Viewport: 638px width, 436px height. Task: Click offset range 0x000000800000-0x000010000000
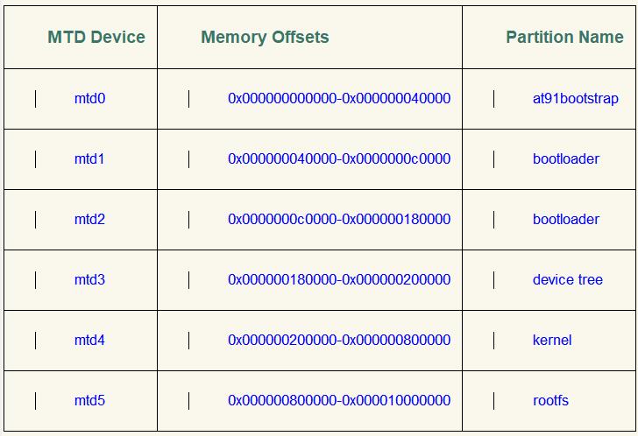point(339,401)
